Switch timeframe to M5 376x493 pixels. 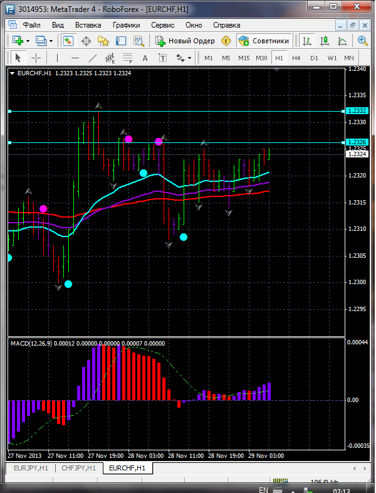pos(226,58)
